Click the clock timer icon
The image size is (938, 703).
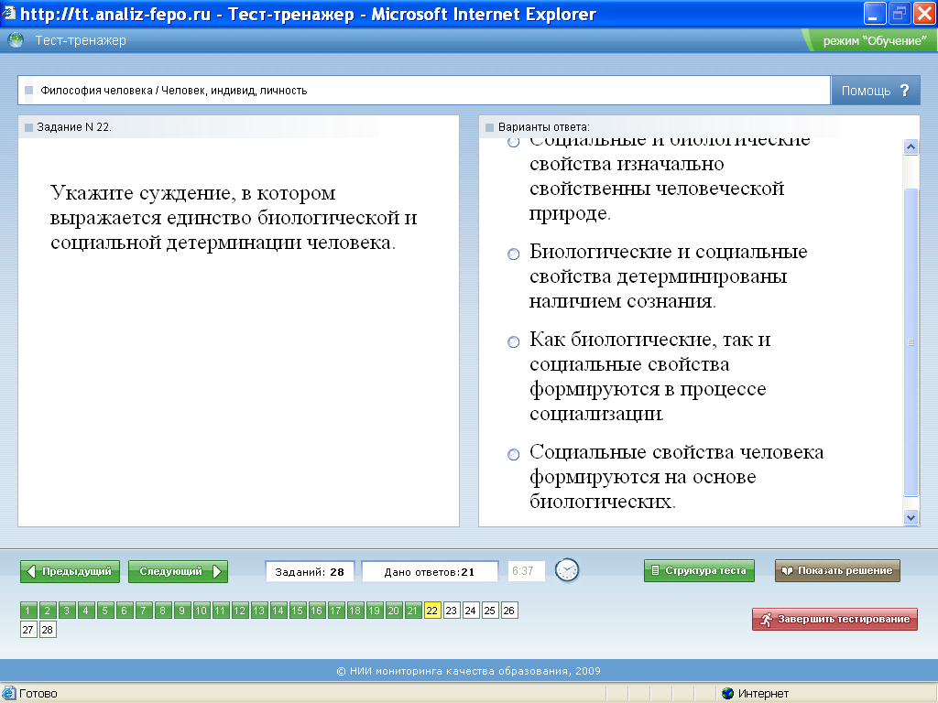(x=567, y=570)
